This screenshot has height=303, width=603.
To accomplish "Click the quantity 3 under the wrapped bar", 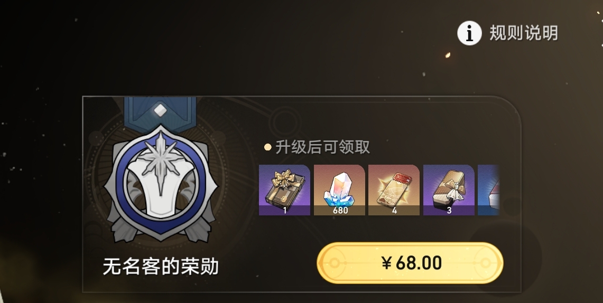I will coord(449,211).
